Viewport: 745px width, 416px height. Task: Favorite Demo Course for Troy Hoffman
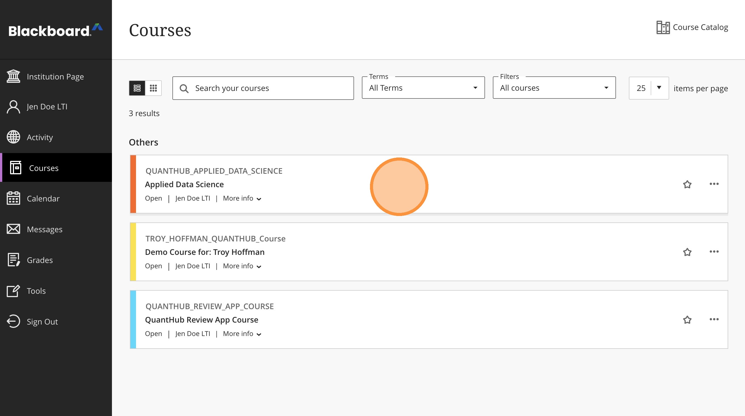point(687,252)
